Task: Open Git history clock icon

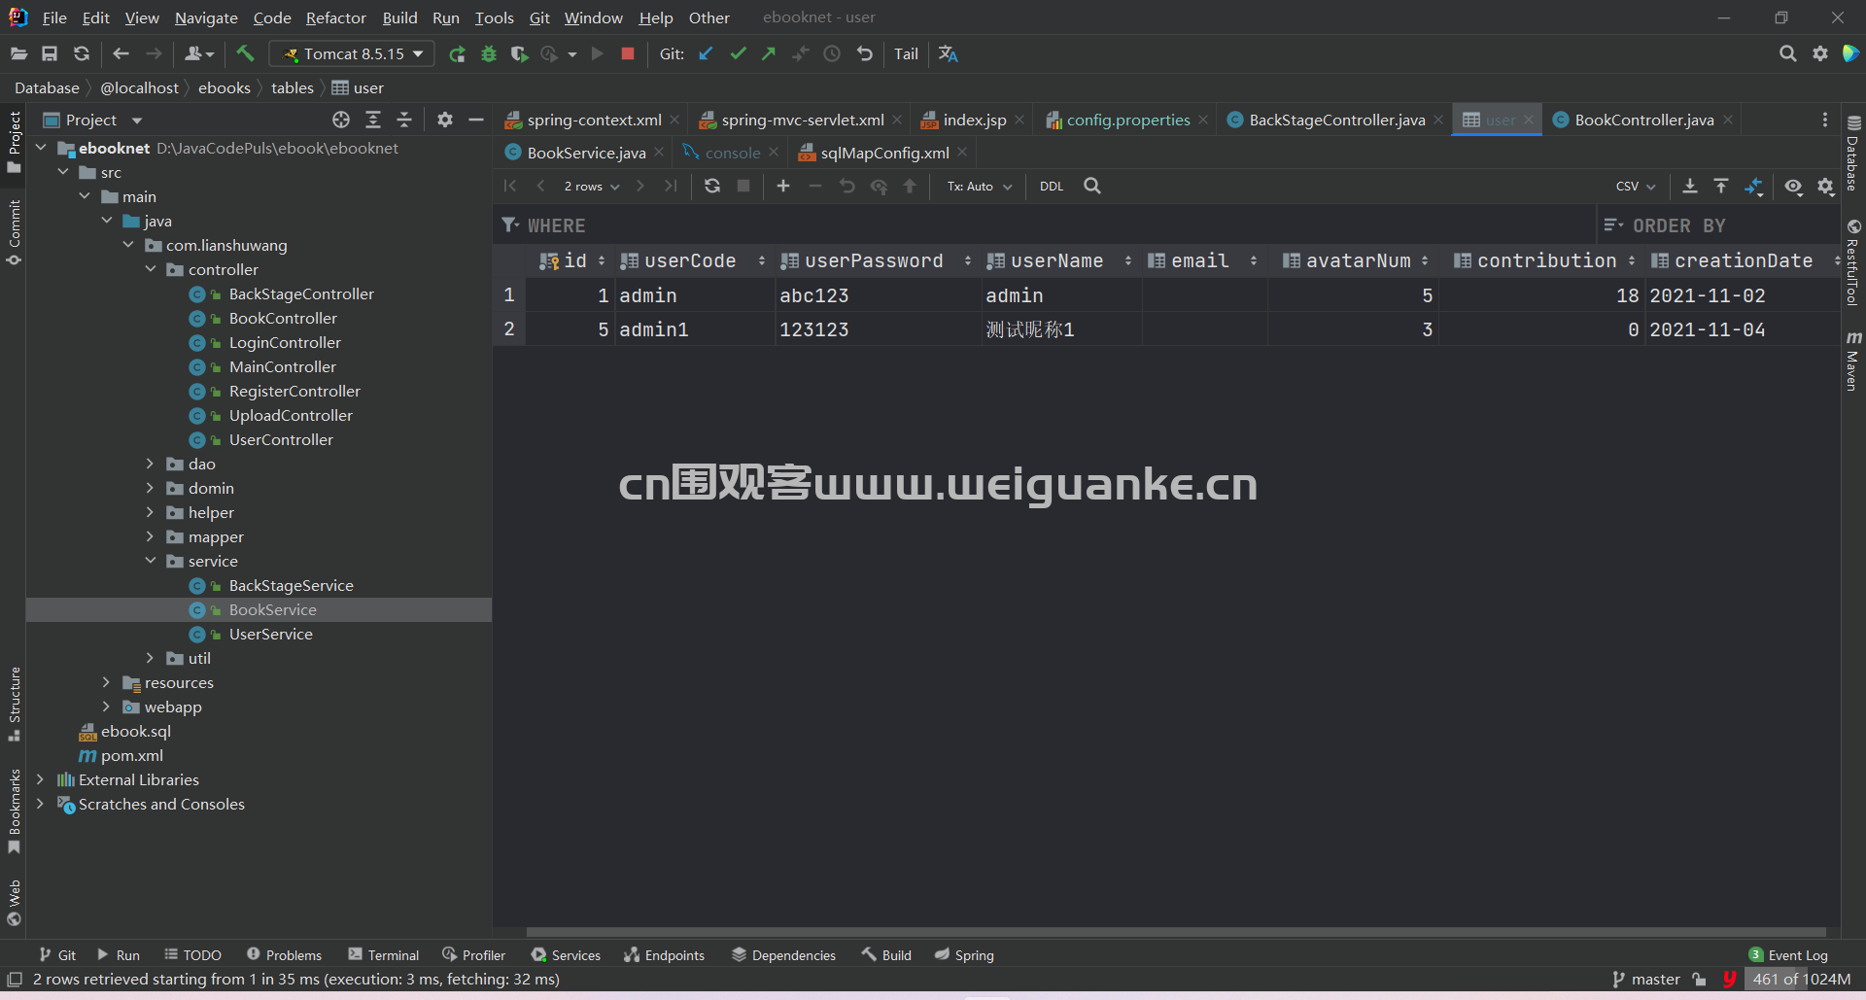Action: pyautogui.click(x=832, y=53)
